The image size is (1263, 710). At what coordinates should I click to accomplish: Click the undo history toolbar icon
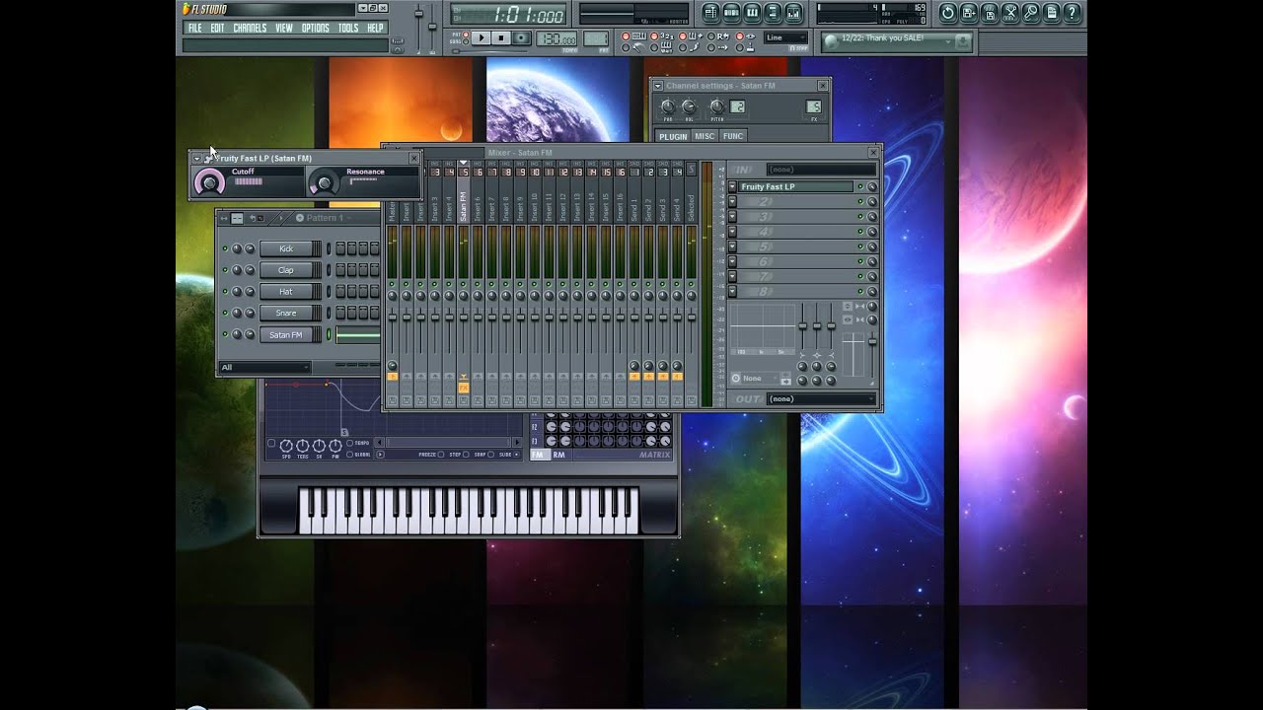tap(948, 13)
